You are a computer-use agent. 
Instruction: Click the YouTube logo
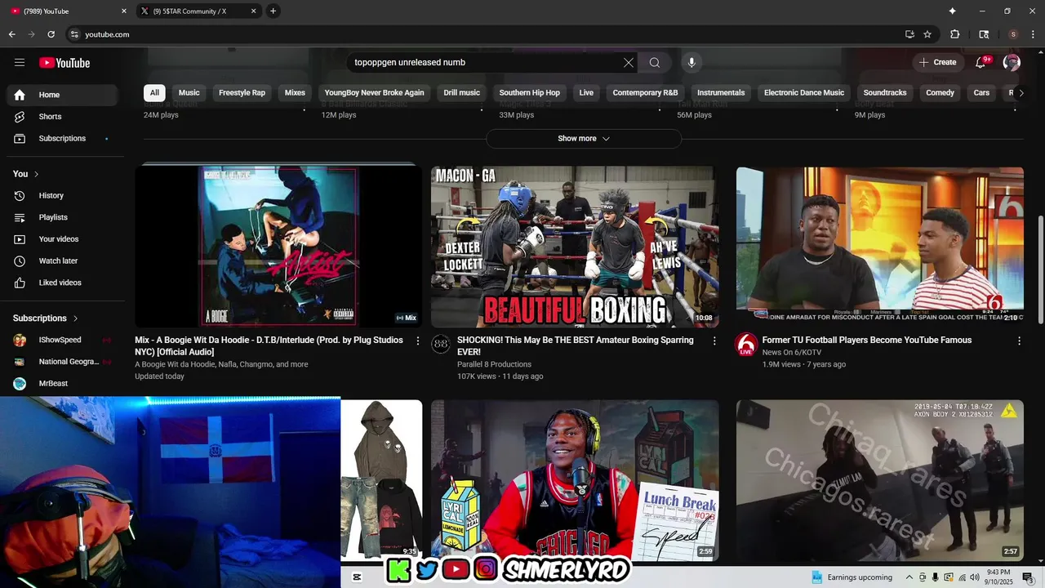click(64, 63)
